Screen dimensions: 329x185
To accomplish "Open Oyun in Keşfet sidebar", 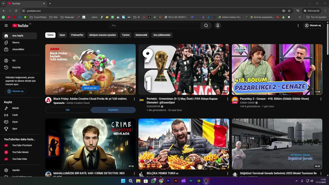I will tap(20, 122).
